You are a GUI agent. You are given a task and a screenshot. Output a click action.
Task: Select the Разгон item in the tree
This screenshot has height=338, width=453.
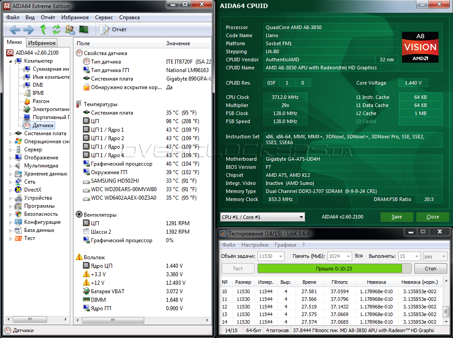(40, 101)
